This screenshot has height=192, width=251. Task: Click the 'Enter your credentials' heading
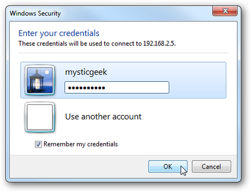click(x=59, y=33)
